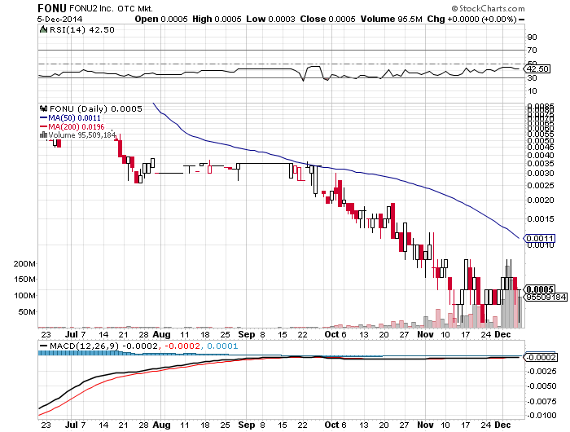Click the date "5-Dec-2014"
570x432 pixels.
tap(60, 20)
